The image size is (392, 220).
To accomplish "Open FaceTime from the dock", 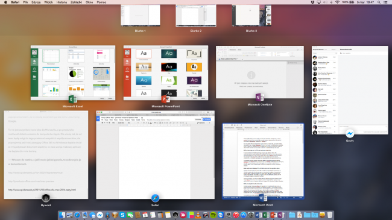I will pos(130,215).
